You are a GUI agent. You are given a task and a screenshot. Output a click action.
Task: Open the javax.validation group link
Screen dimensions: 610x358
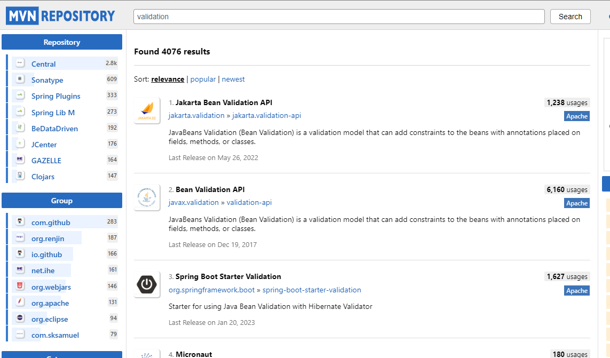(194, 202)
